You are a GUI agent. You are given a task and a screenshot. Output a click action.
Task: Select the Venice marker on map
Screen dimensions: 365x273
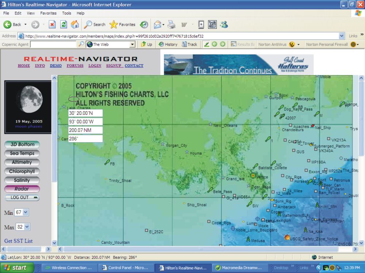pos(253,175)
